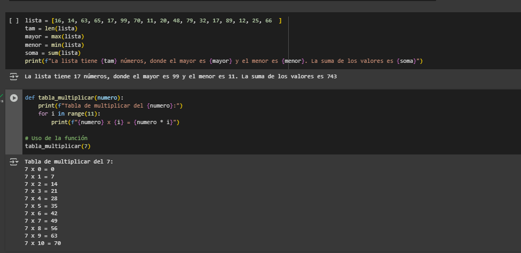Click the 'for i in range(11):' line

point(69,114)
